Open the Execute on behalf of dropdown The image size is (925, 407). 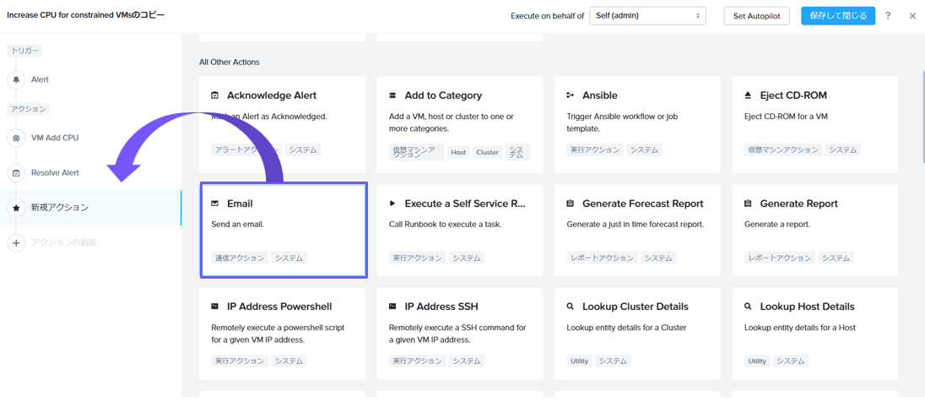pos(647,16)
